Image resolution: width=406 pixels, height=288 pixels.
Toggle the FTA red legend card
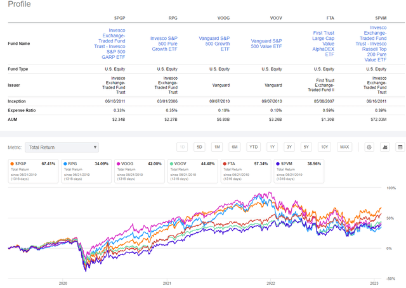point(246,172)
